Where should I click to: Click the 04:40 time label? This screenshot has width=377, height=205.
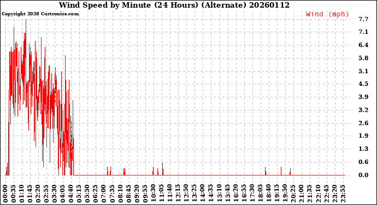pyautogui.click(x=71, y=194)
